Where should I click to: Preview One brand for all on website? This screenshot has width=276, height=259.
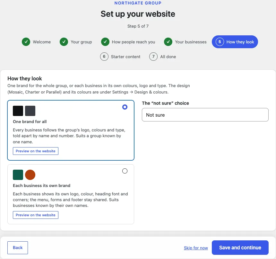click(36, 151)
